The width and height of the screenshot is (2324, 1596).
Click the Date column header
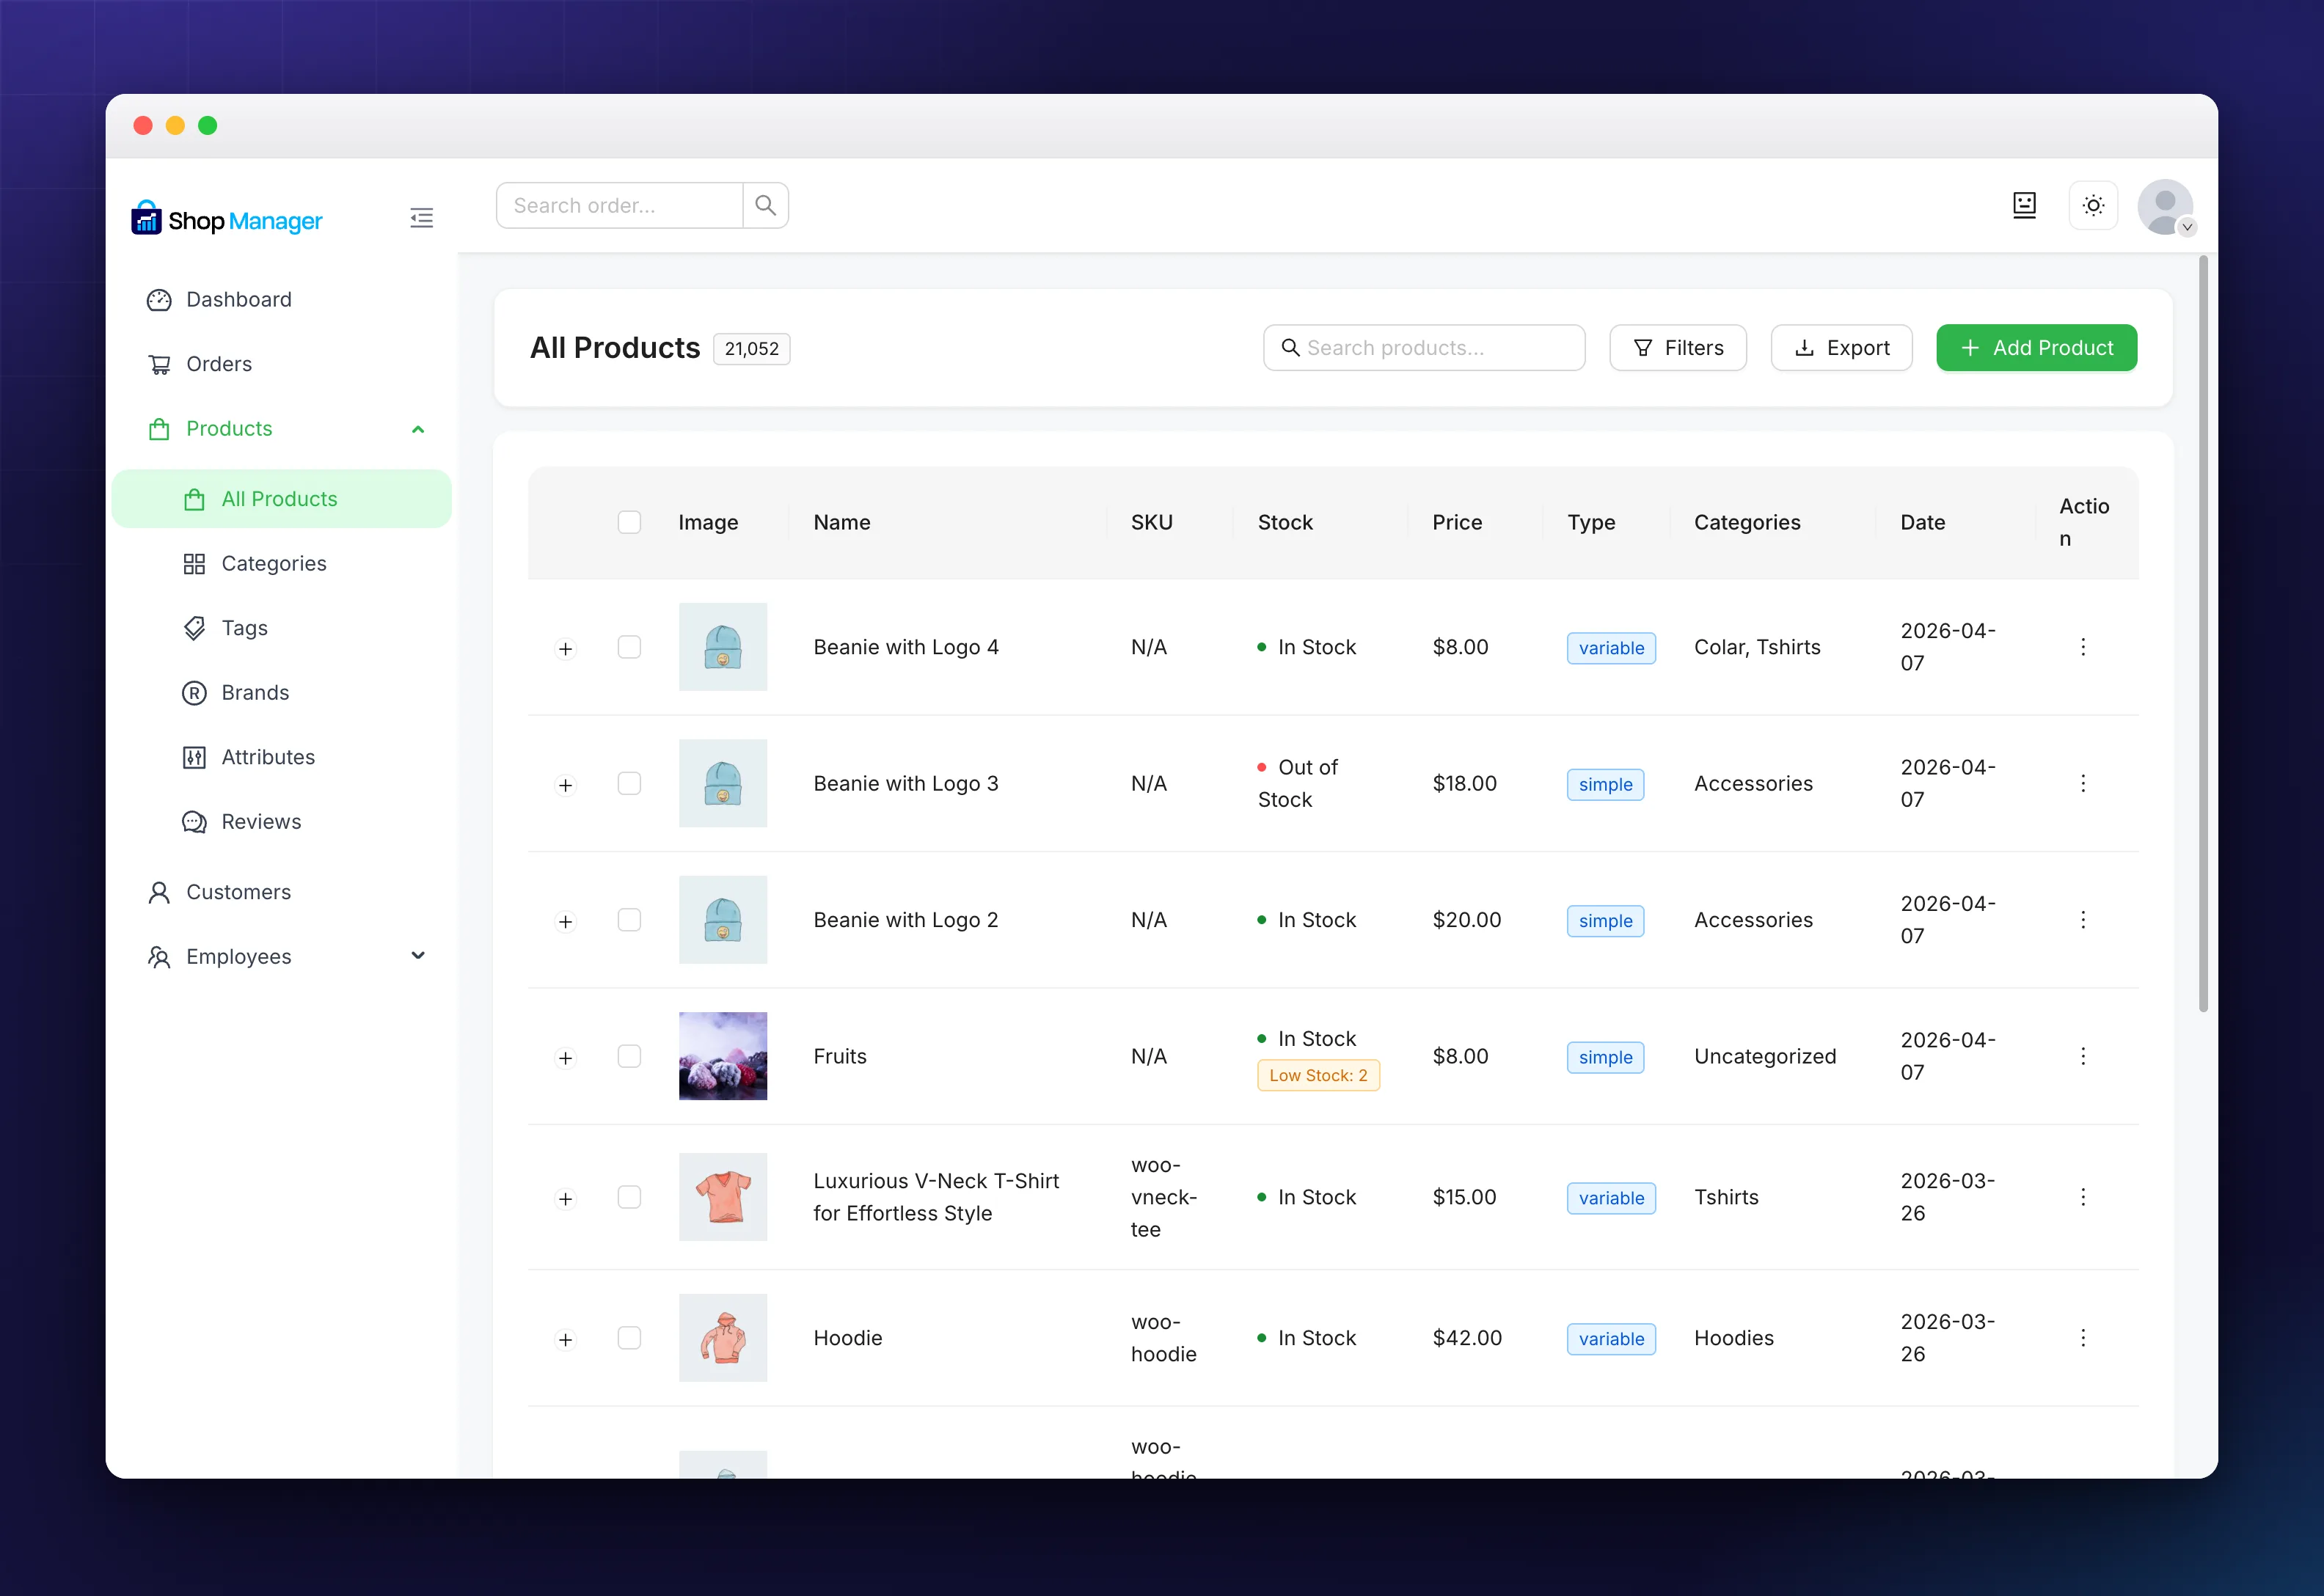1922,523
